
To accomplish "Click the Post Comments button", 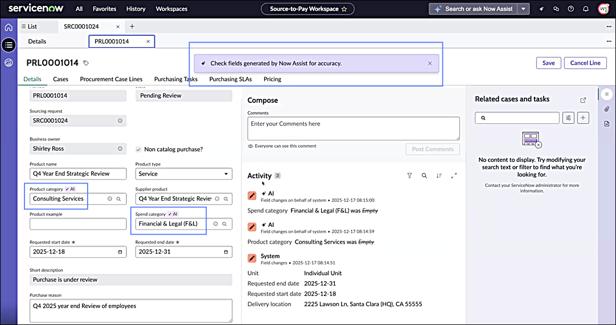I will point(433,149).
